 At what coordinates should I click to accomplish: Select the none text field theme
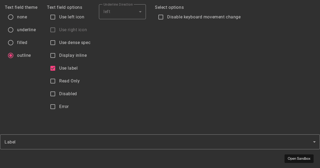pyautogui.click(x=11, y=17)
